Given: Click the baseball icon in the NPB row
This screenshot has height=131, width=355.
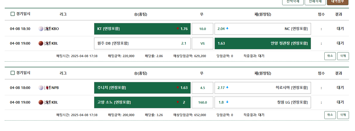Looking at the screenshot, I should pyautogui.click(x=41, y=88).
